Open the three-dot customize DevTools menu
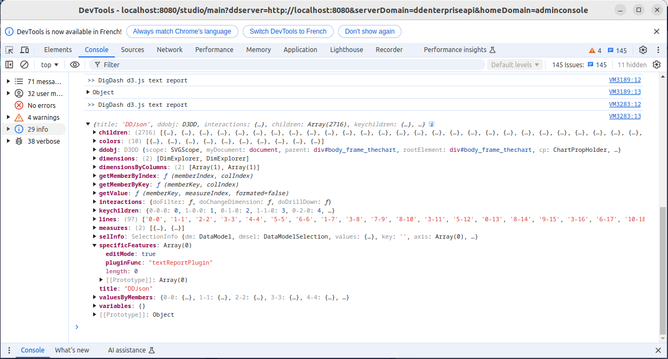668x359 pixels. click(x=657, y=50)
